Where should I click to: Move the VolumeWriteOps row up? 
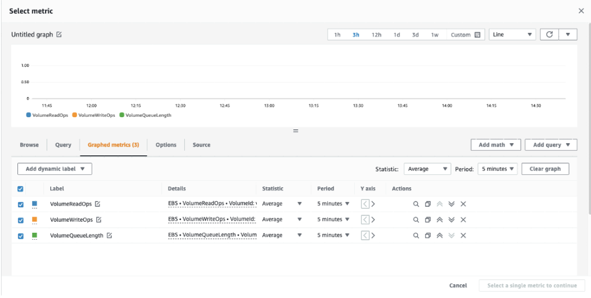pyautogui.click(x=439, y=219)
